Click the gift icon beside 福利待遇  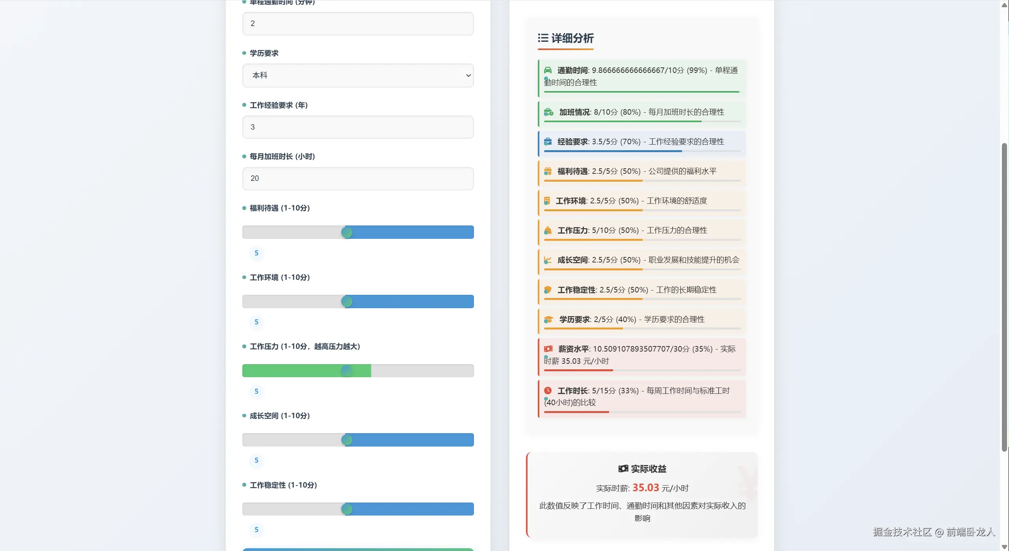pos(548,171)
